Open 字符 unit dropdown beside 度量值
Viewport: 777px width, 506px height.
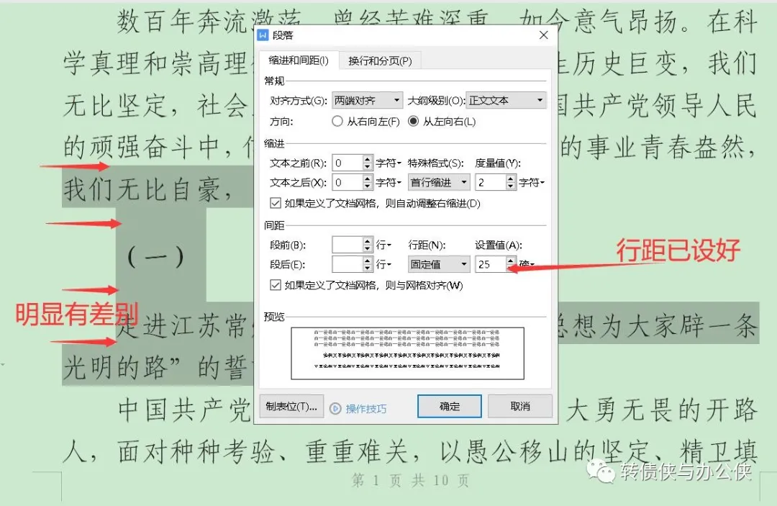click(x=532, y=182)
